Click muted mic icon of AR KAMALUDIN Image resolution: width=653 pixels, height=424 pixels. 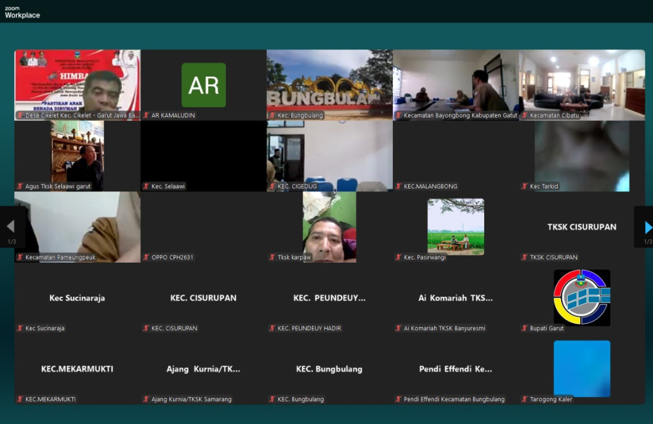[x=146, y=115]
